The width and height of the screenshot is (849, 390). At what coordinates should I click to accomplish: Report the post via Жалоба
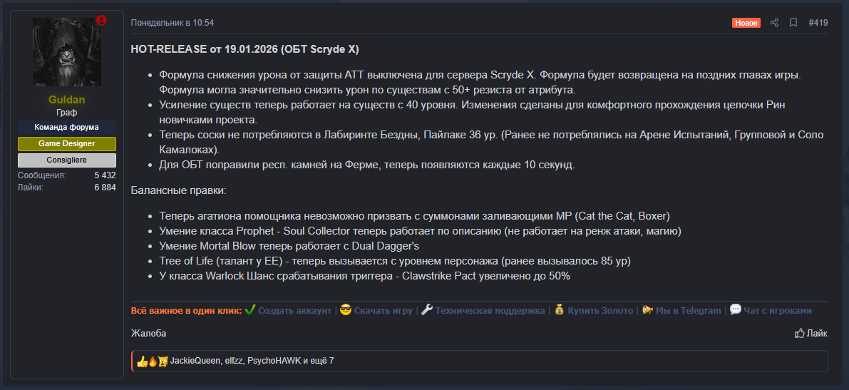pos(148,333)
